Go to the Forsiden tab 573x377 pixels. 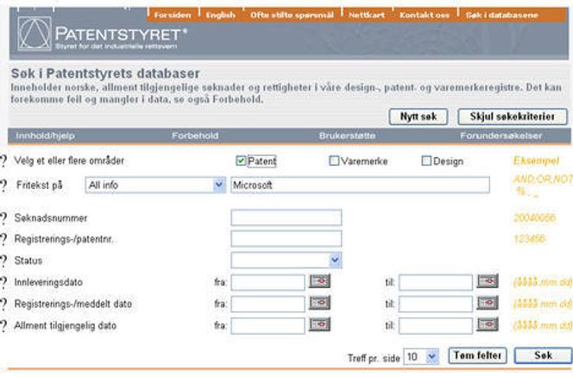(173, 15)
